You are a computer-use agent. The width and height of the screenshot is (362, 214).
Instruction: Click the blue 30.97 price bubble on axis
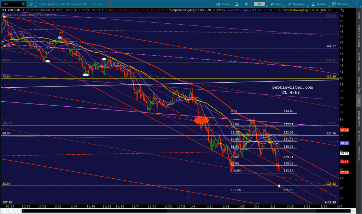[x=344, y=143]
